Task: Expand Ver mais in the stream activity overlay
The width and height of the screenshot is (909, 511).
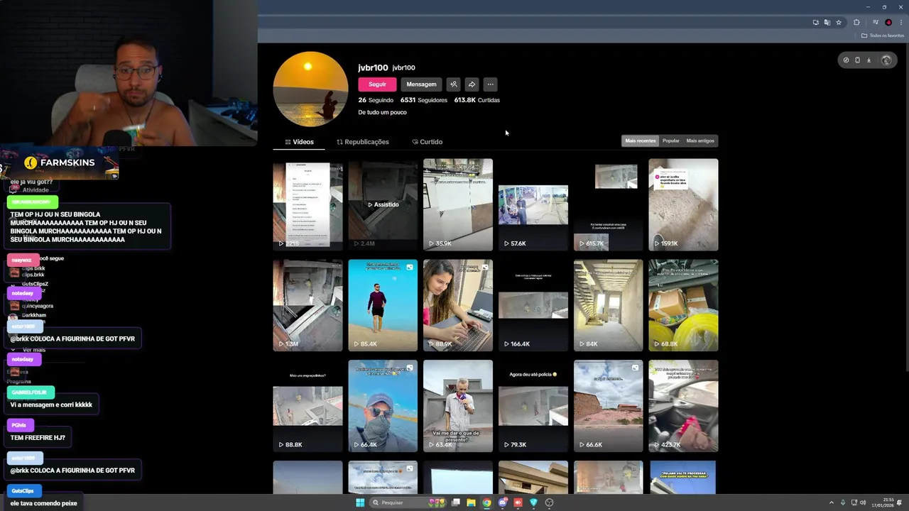Action: [x=28, y=350]
